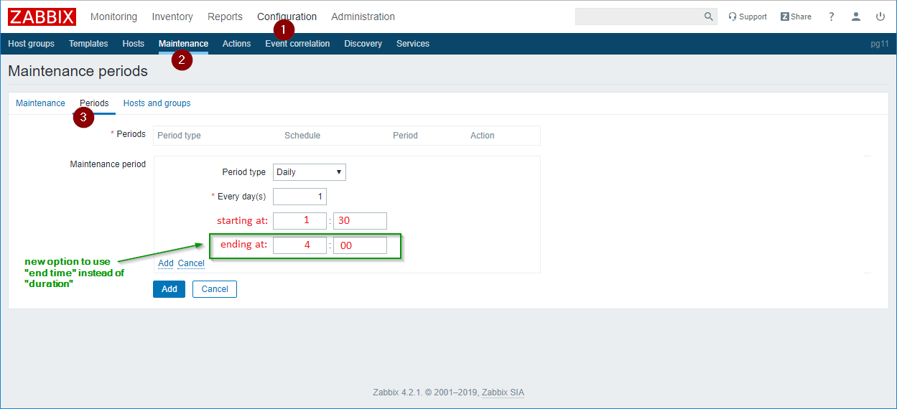Go to Event correlation submenu
Screen dimensions: 897x409
coord(297,44)
